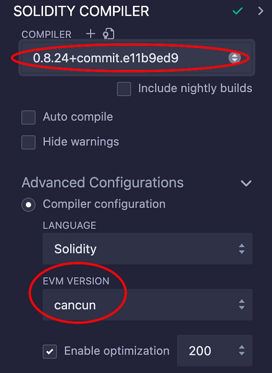Click the up-down arrows on compiler version selector
Image resolution: width=272 pixels, height=373 pixels.
click(x=235, y=58)
